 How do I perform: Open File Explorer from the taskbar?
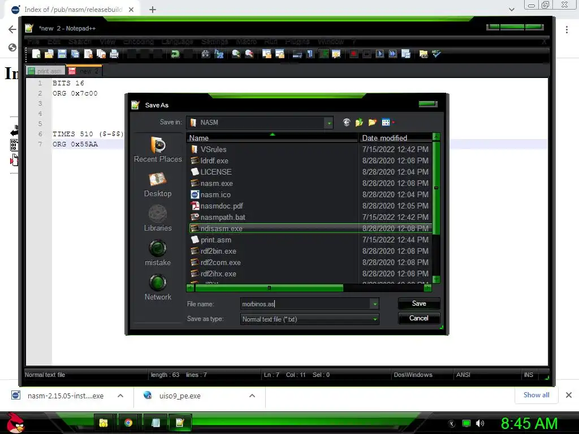point(103,423)
